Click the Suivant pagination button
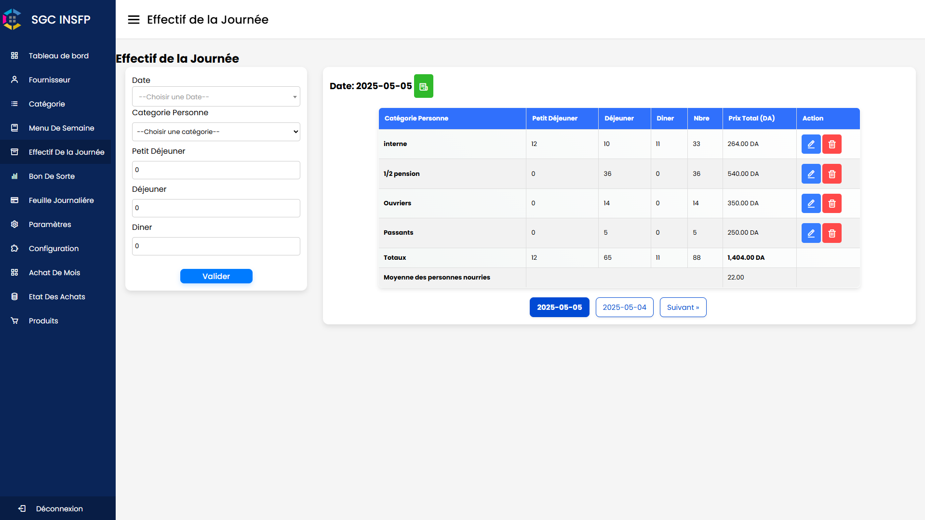Viewport: 925px width, 520px height. [683, 307]
